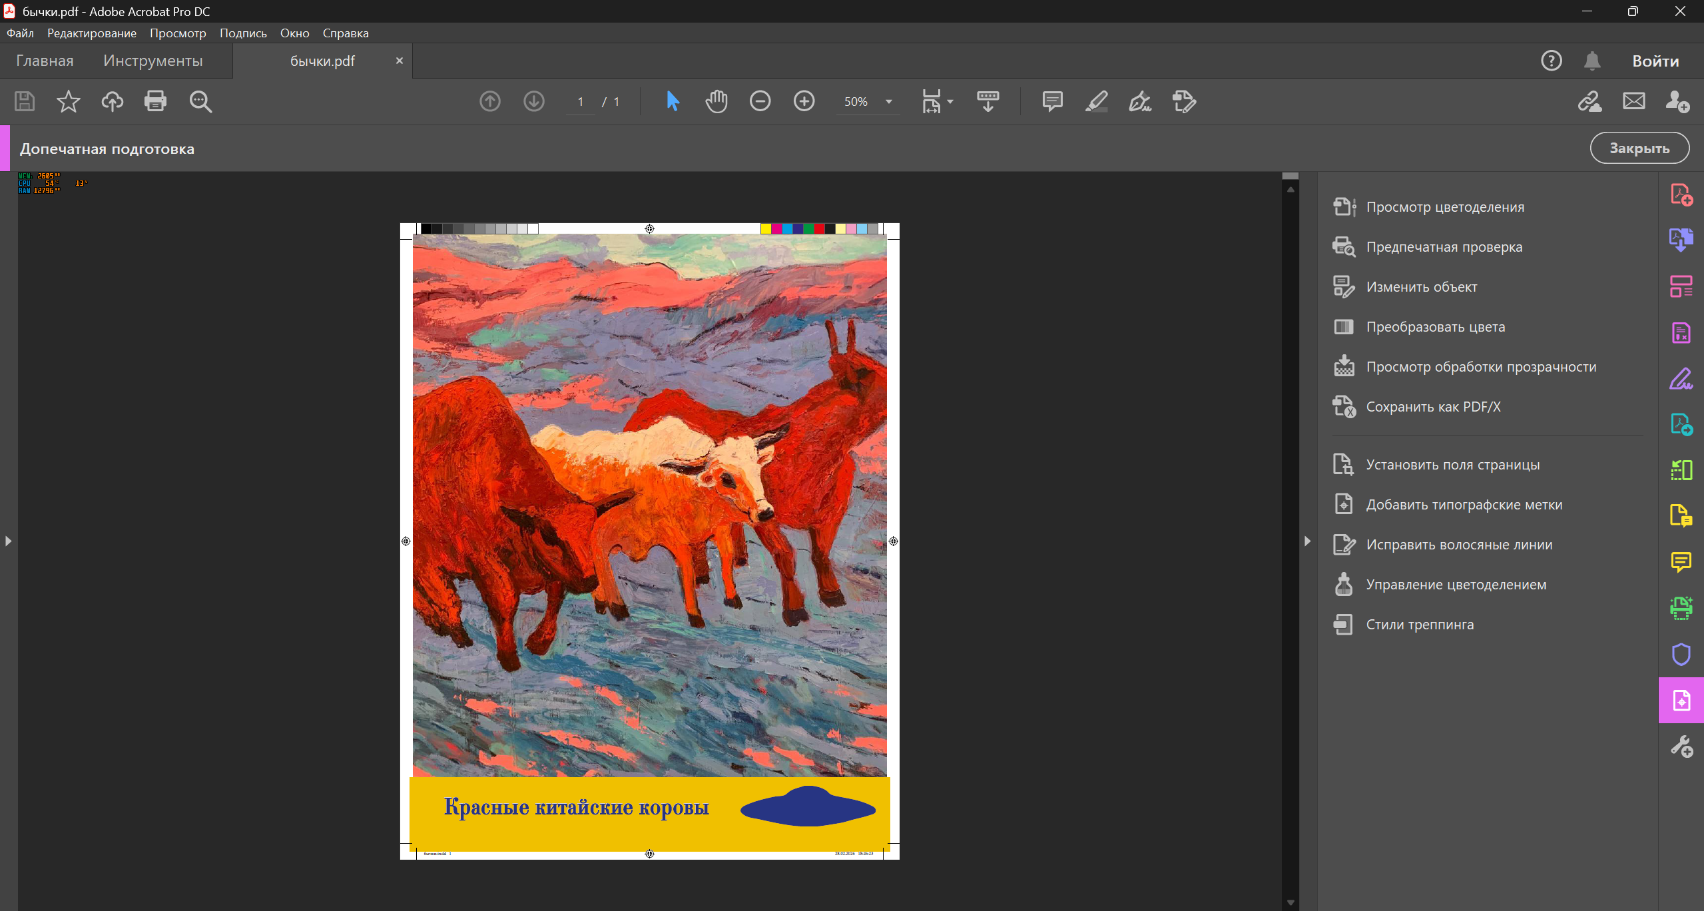The image size is (1704, 911).
Task: Select the бычки.pdf document tab
Action: click(322, 61)
